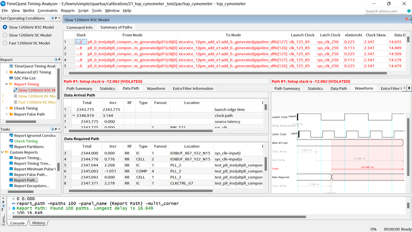Collapse the Custom Reports task group
The image size is (412, 232).
[2, 152]
